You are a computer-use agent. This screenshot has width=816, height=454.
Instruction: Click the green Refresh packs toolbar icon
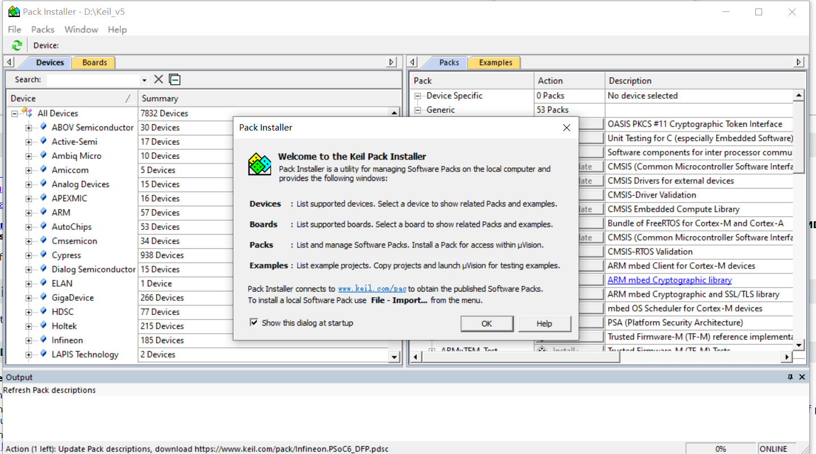point(17,45)
